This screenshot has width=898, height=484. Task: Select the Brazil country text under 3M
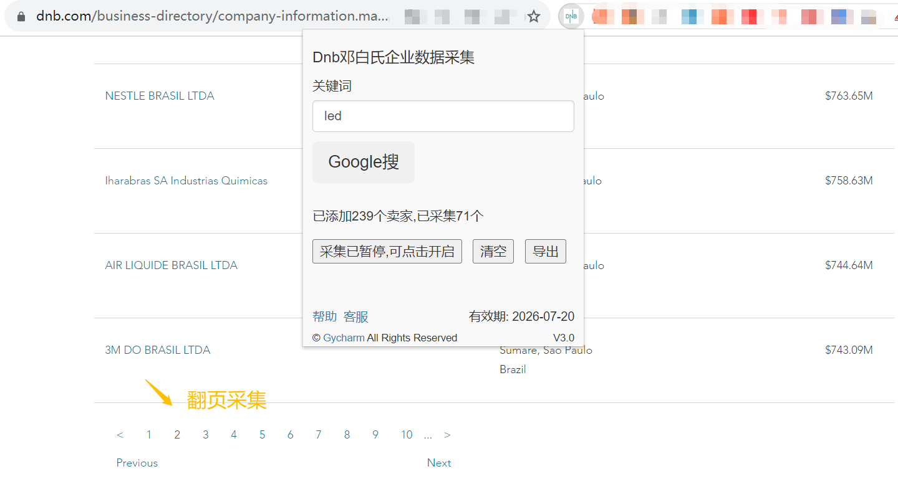(513, 369)
